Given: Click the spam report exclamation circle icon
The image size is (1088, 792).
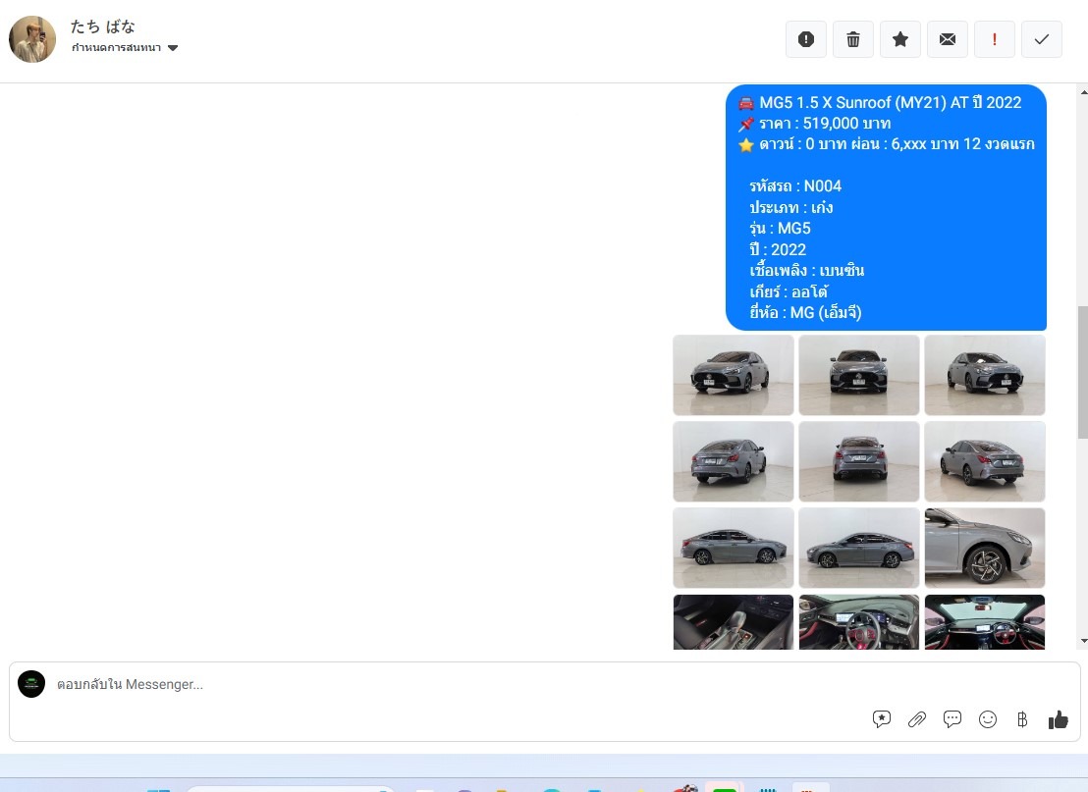Looking at the screenshot, I should click(805, 39).
